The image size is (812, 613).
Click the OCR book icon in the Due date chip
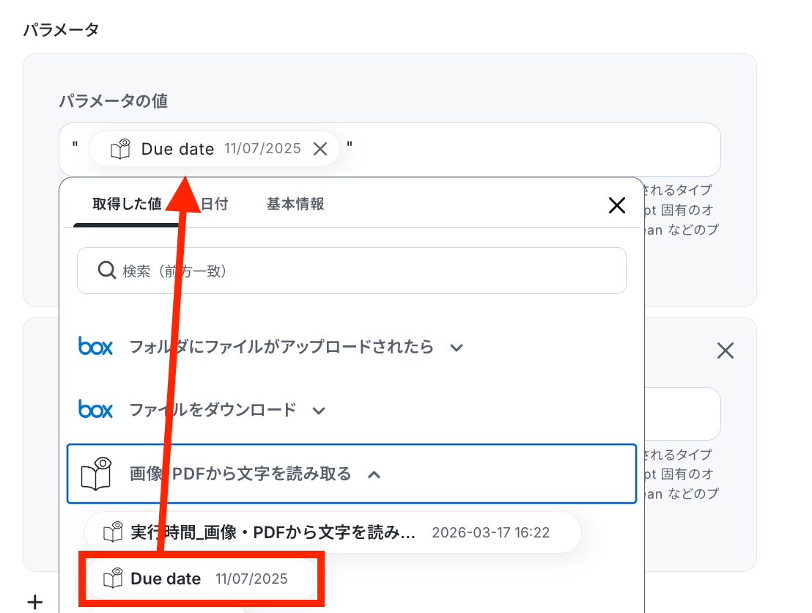[120, 149]
